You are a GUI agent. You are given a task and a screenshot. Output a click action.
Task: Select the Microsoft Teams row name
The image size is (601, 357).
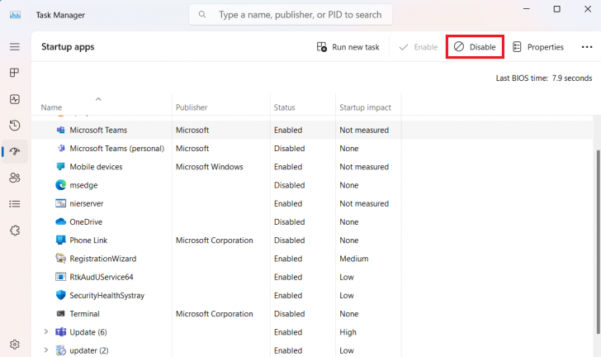(98, 130)
